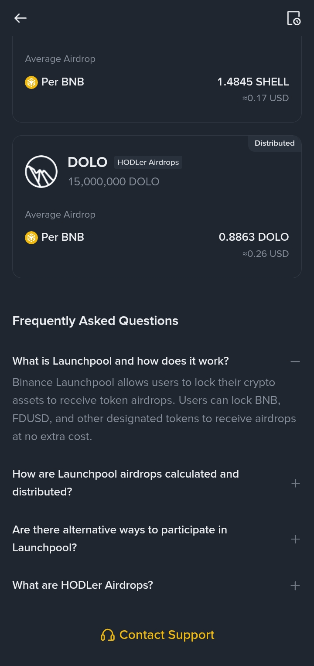The width and height of the screenshot is (314, 666).
Task: Click What are HODLer Airdrops text
Action: pos(83,585)
